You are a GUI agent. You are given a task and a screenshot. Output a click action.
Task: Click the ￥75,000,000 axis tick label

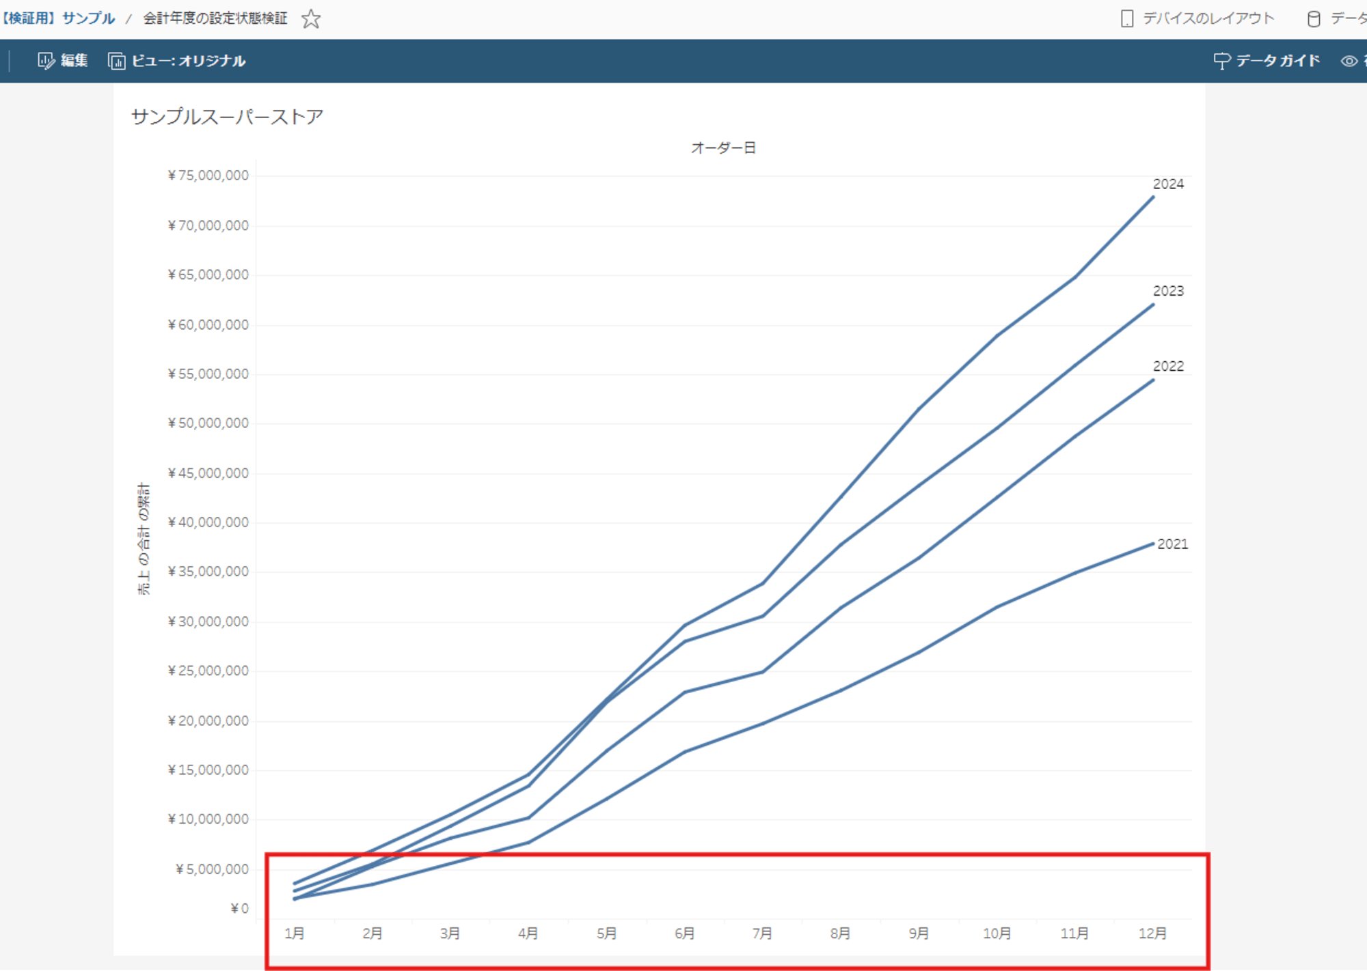[x=208, y=175]
